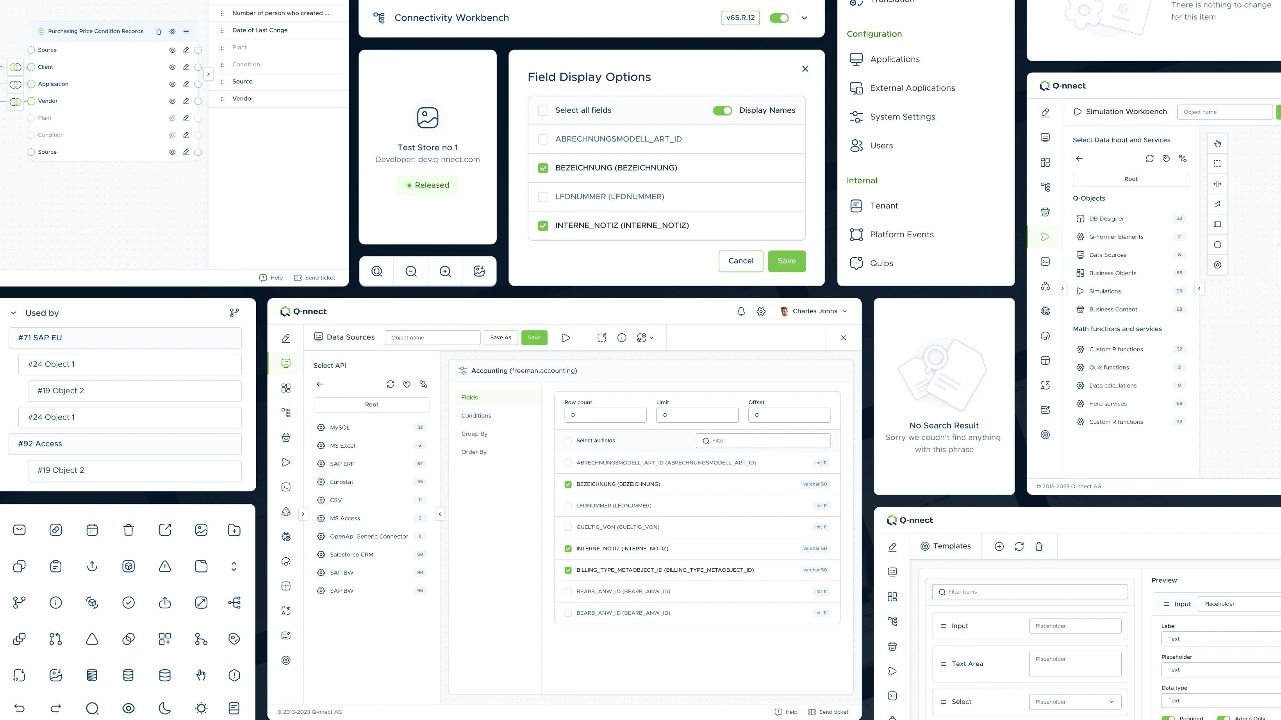Screen dimensions: 1281x720
Task: Click the trash icon in Templates toolbar
Action: [1039, 547]
